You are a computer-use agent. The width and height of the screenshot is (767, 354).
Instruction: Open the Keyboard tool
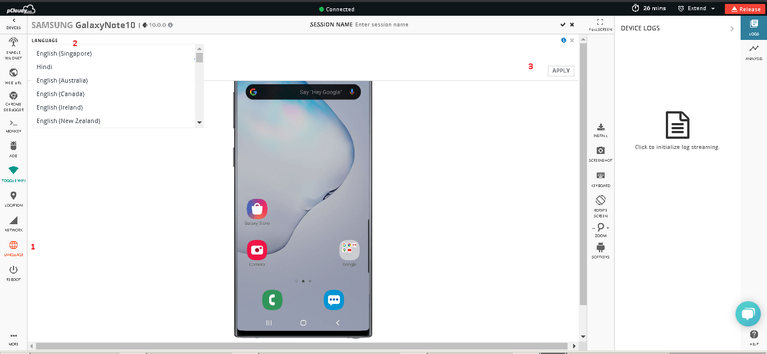point(601,179)
